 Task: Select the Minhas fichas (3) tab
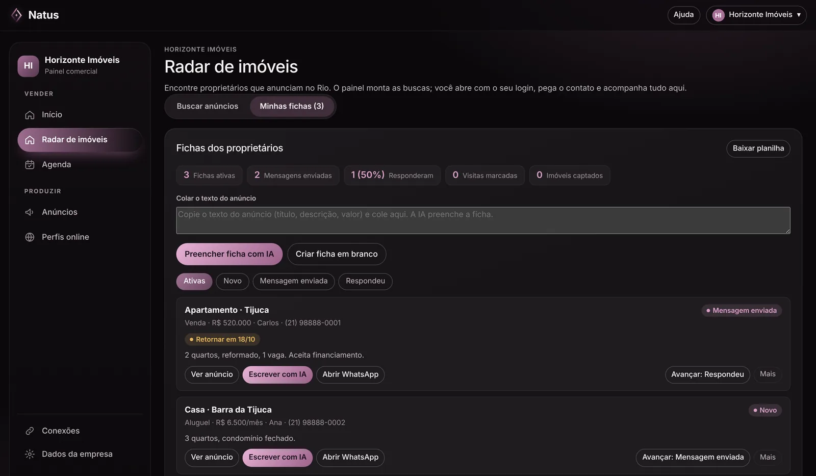pos(292,106)
